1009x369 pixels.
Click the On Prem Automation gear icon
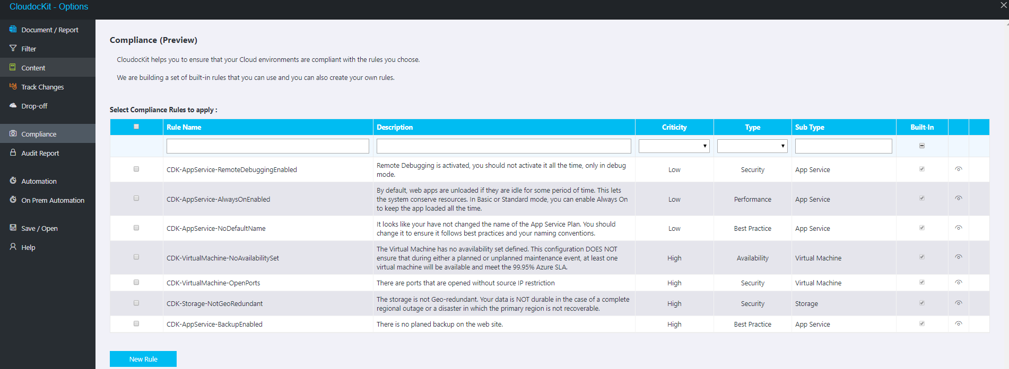13,200
